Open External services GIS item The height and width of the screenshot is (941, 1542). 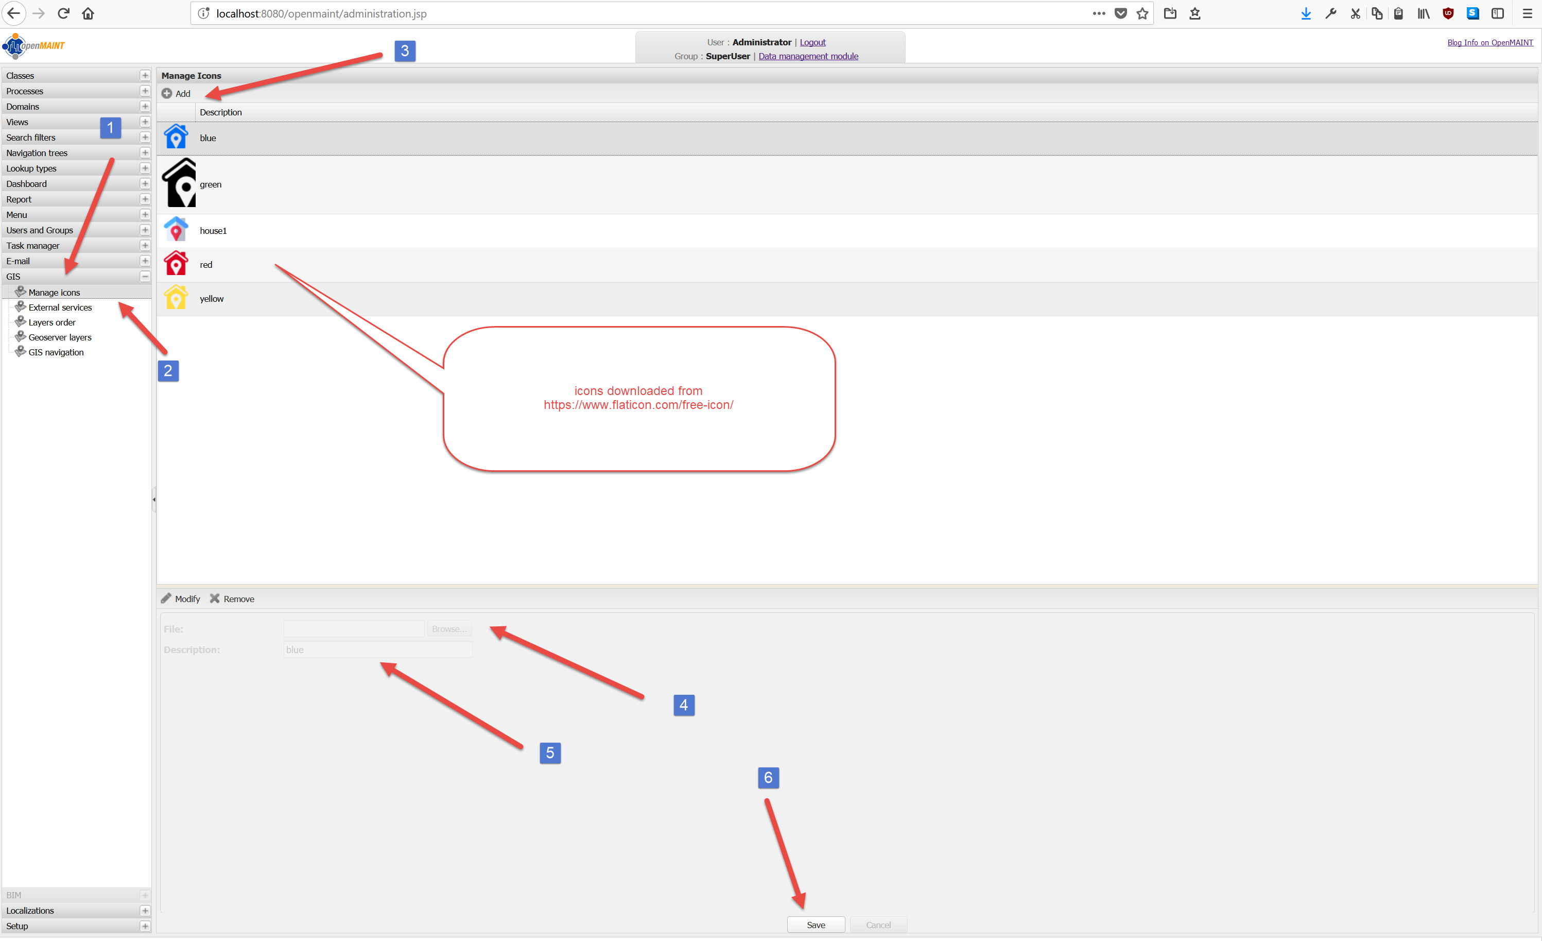[60, 307]
